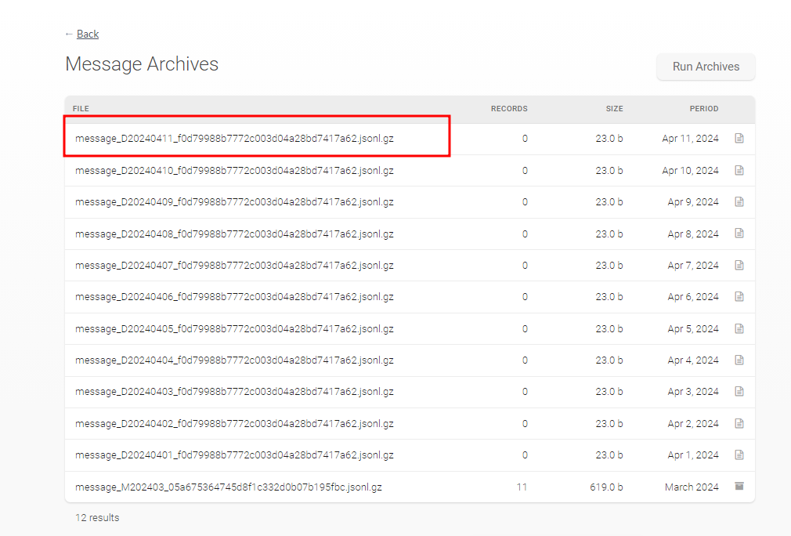Click the archive box icon for March 2024
The height and width of the screenshot is (536, 791).
click(x=739, y=487)
